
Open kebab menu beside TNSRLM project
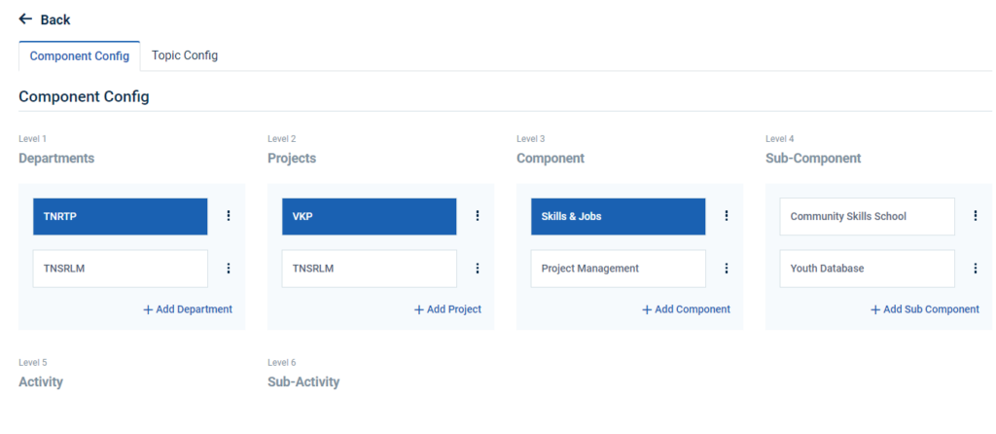tap(478, 269)
